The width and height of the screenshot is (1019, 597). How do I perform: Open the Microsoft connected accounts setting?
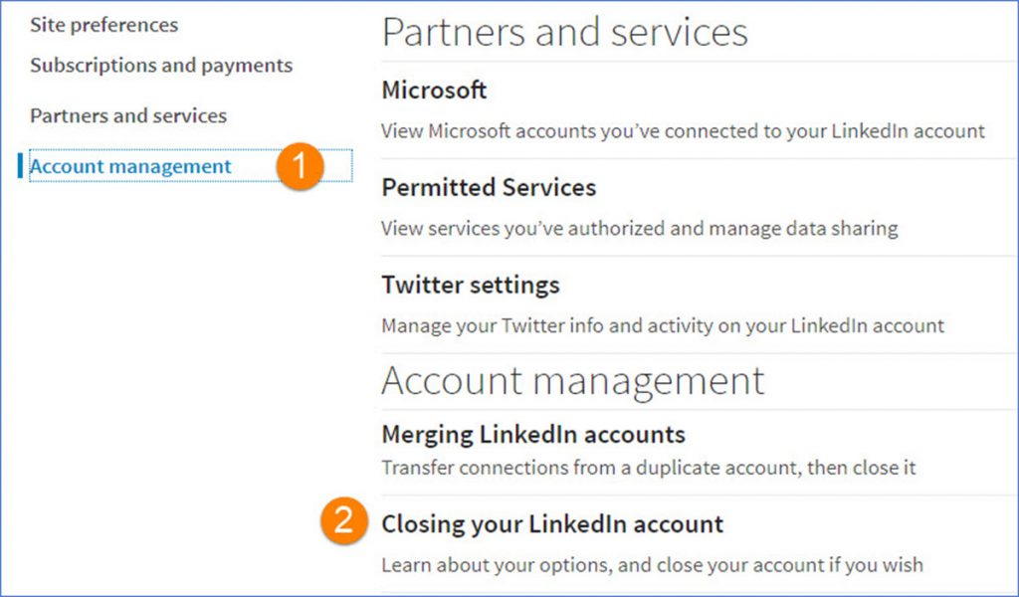click(434, 90)
